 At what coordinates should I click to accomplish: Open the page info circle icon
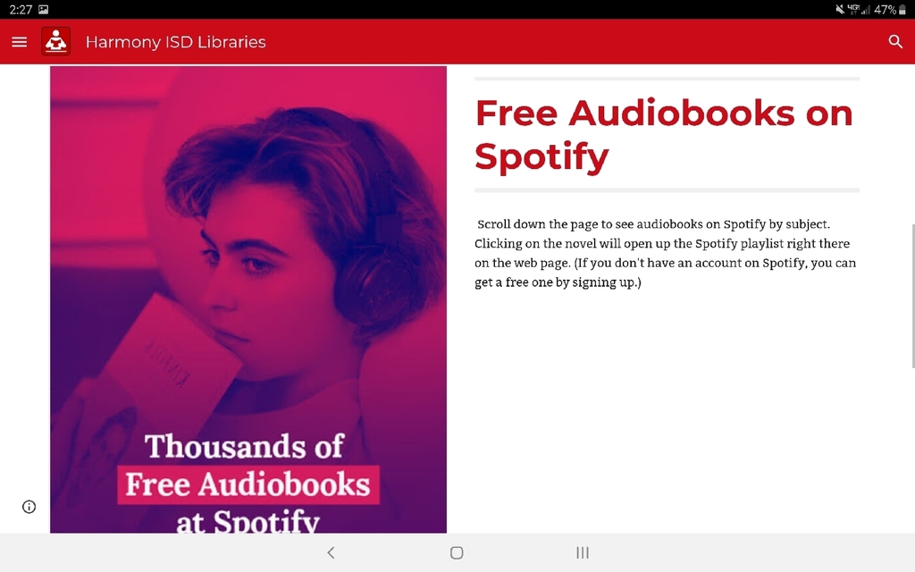tap(29, 507)
